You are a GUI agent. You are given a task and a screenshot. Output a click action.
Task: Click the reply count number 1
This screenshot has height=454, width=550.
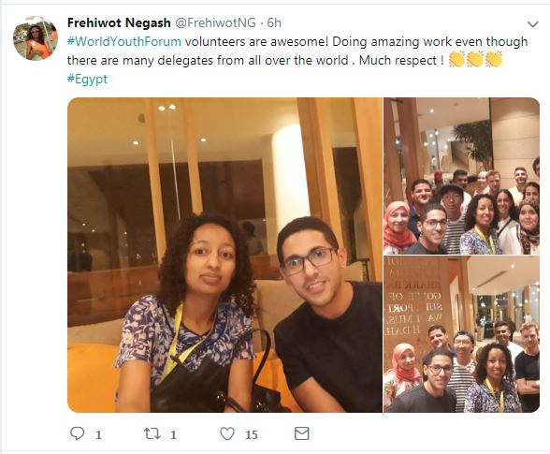point(98,435)
